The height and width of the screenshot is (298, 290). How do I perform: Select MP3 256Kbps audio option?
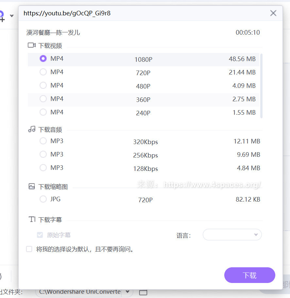click(x=43, y=154)
